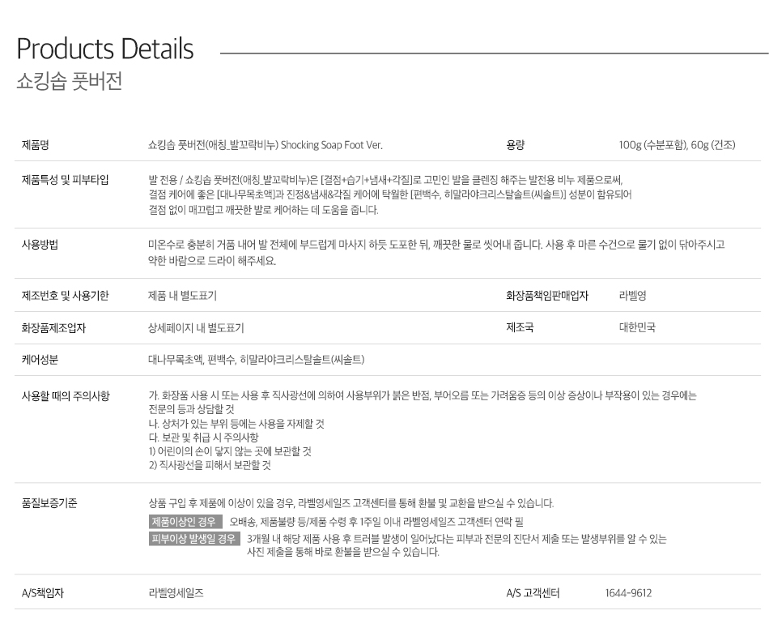Click the 케어성분 row label
Screen dimensions: 769x632
coord(40,360)
